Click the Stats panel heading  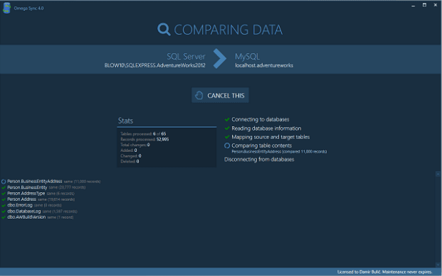(x=125, y=121)
